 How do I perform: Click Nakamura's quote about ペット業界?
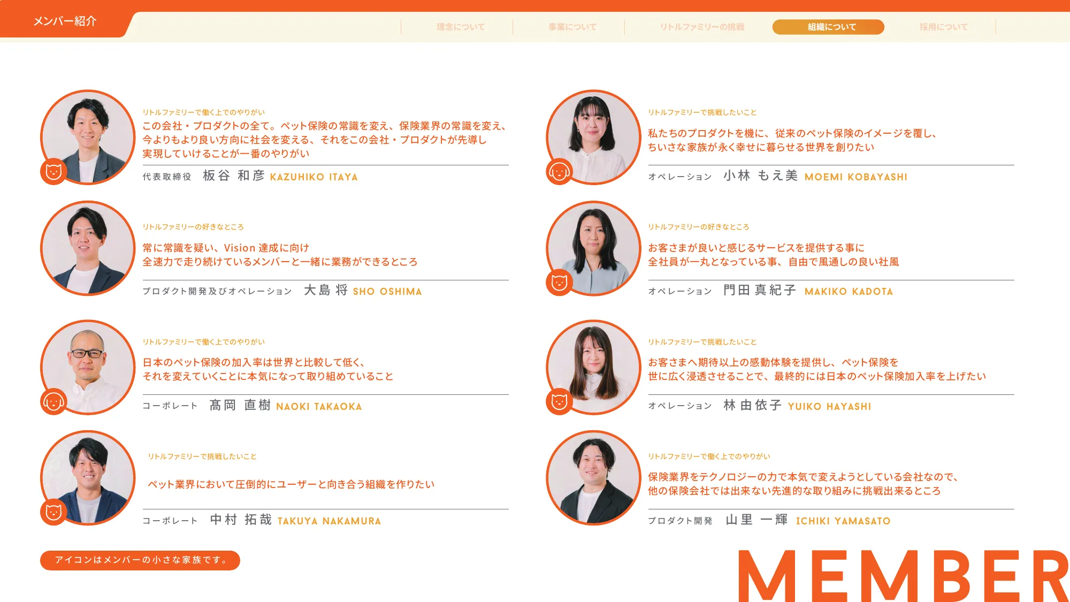(x=291, y=484)
